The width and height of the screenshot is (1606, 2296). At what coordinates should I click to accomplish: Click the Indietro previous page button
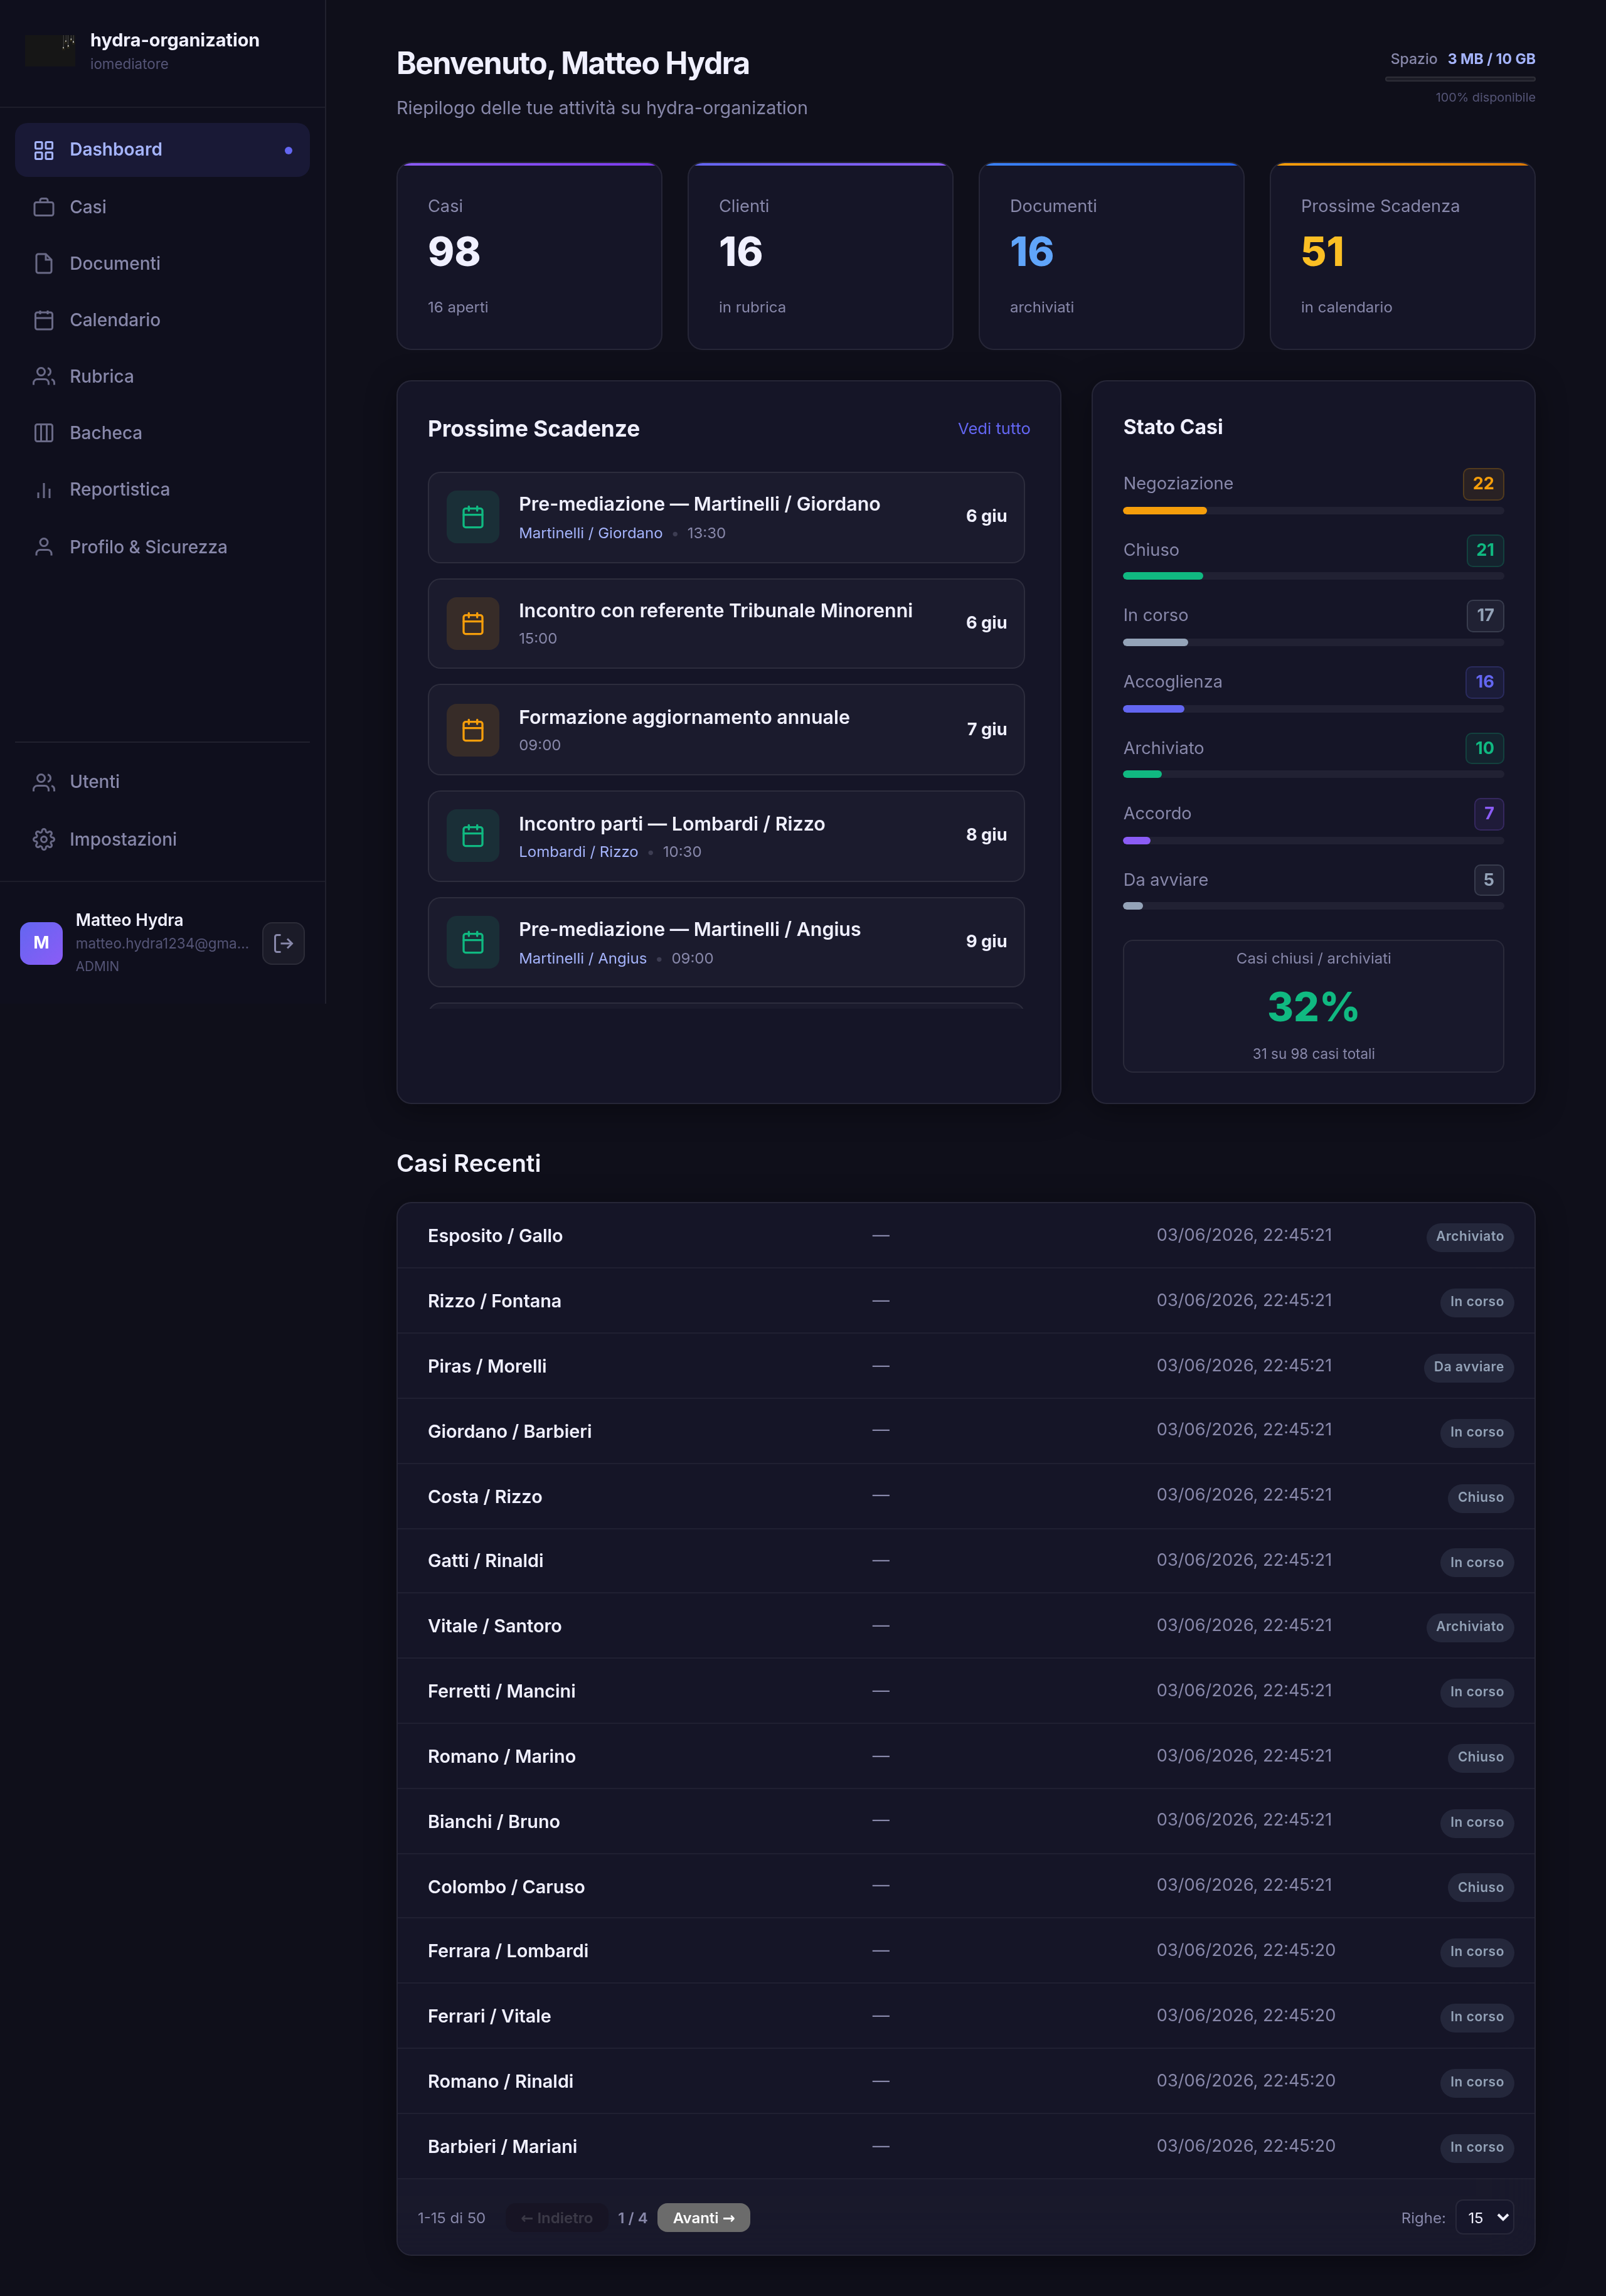click(x=556, y=2217)
